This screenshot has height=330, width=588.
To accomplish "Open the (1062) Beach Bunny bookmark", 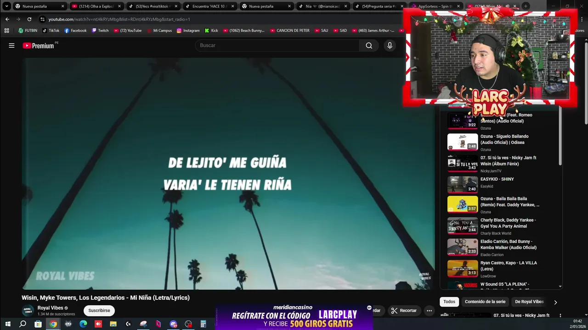I will point(244,31).
